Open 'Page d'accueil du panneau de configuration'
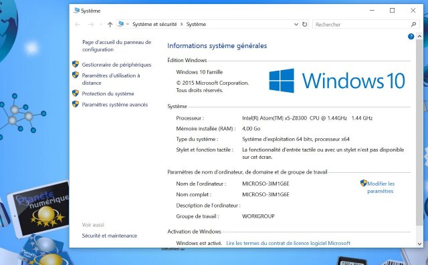The height and width of the screenshot is (265, 428). (116, 46)
